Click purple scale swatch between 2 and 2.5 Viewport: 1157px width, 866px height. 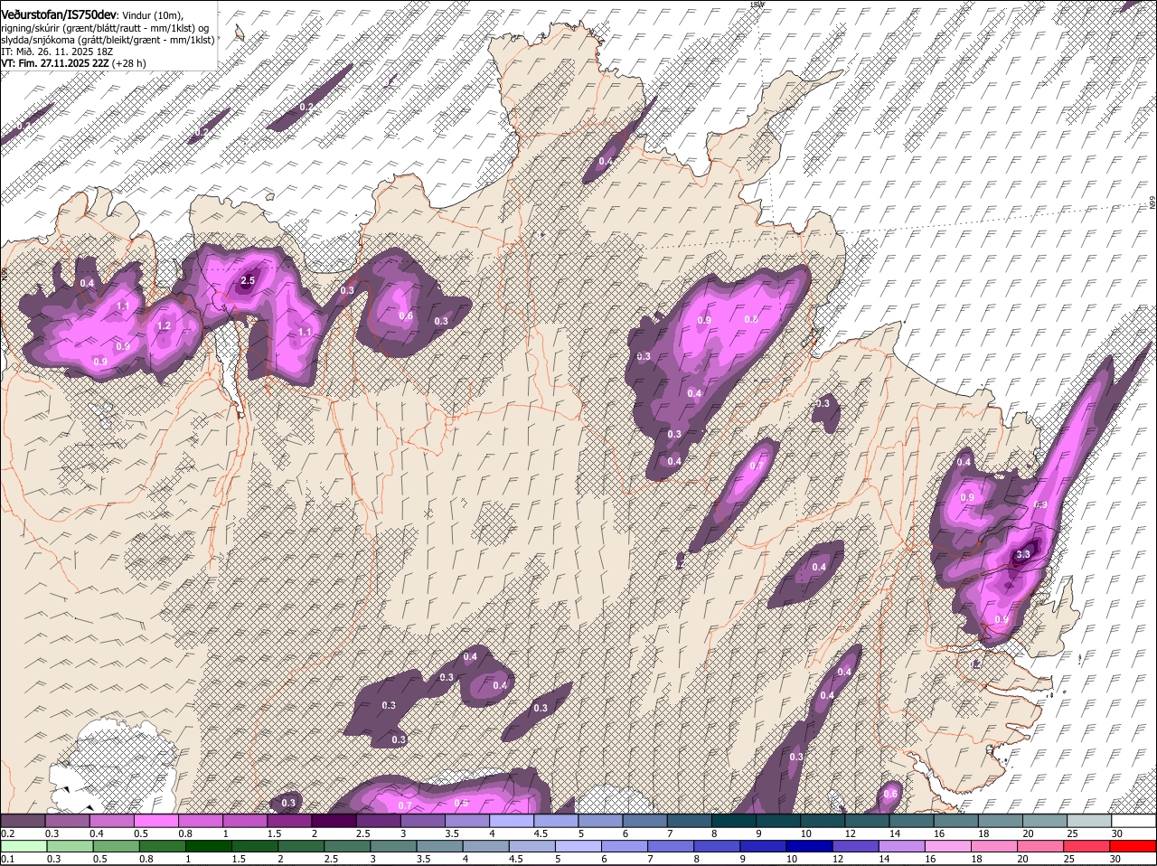[334, 821]
